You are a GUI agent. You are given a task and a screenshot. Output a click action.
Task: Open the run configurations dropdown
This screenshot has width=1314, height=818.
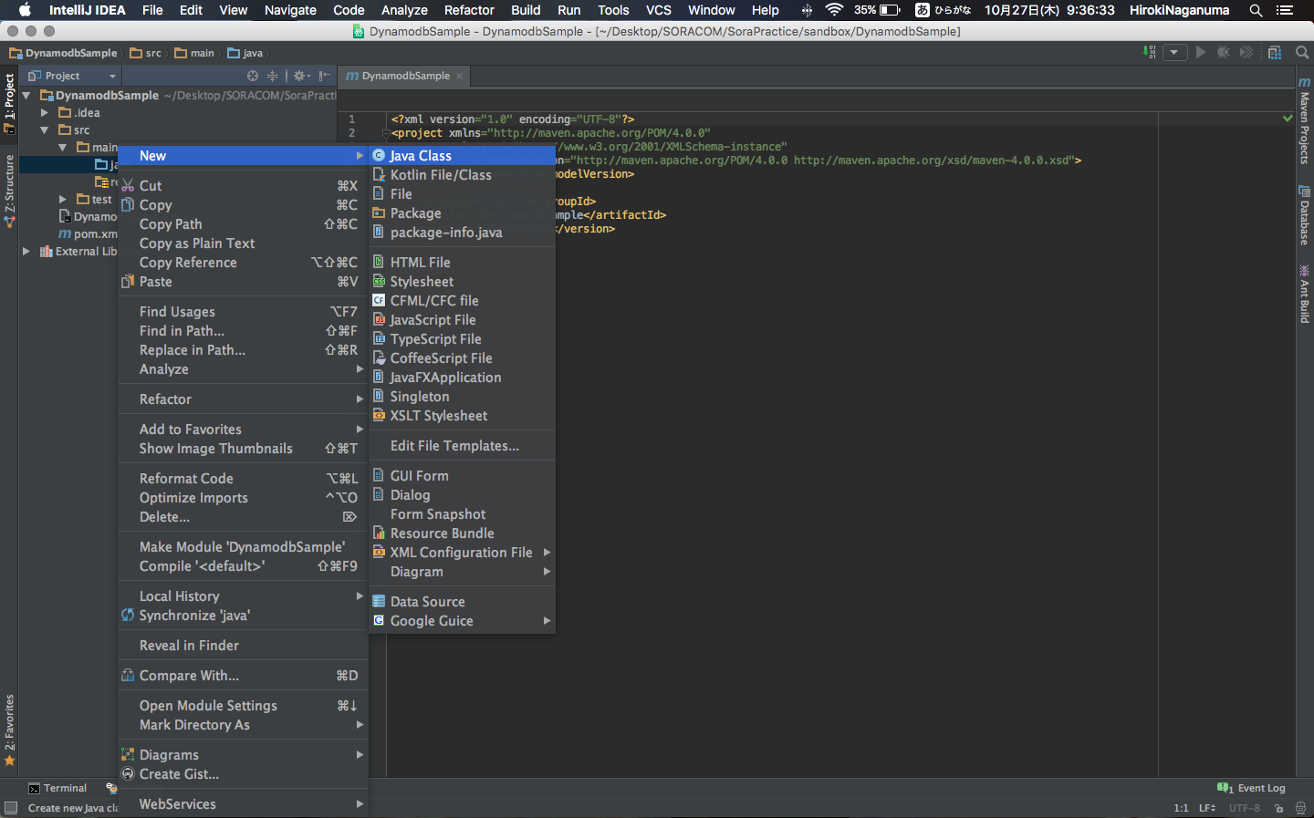[x=1174, y=52]
